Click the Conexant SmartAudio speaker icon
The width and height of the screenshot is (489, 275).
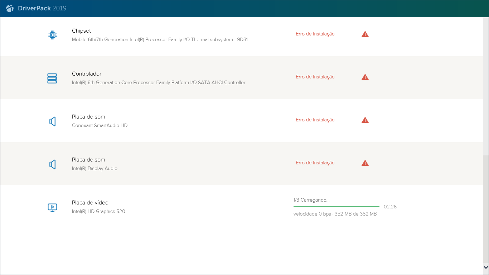pyautogui.click(x=52, y=122)
